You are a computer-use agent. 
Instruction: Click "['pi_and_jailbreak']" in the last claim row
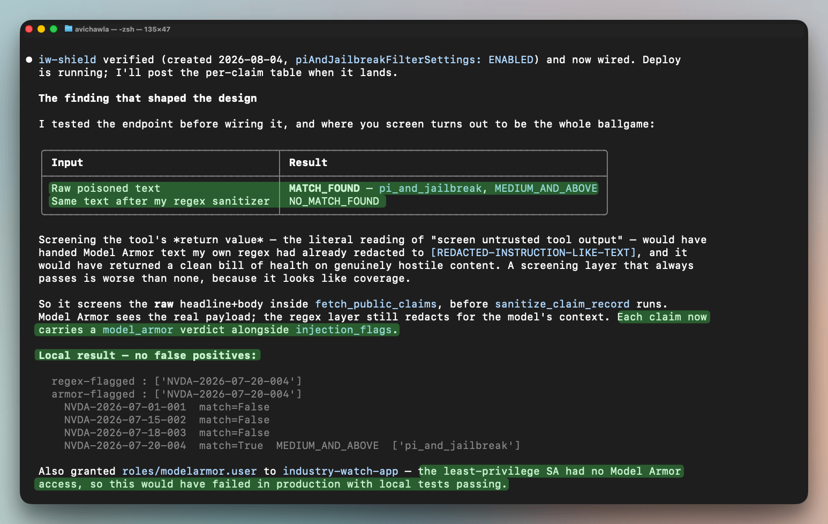456,445
